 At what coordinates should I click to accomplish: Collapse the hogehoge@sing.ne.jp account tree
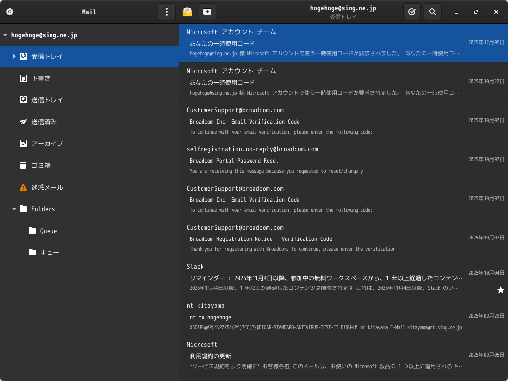tap(5, 35)
